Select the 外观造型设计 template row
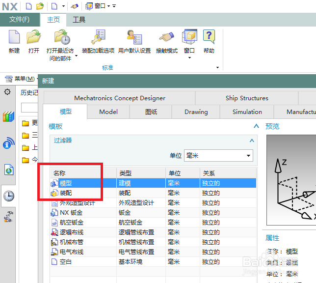The height and width of the screenshot is (283, 316). 153,203
